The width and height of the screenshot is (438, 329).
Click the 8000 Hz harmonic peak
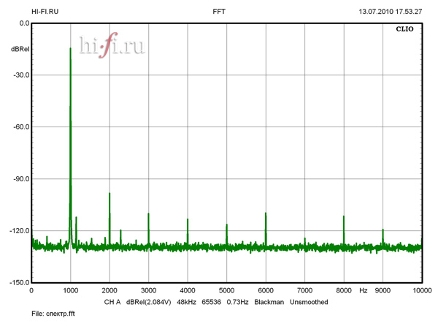344,216
